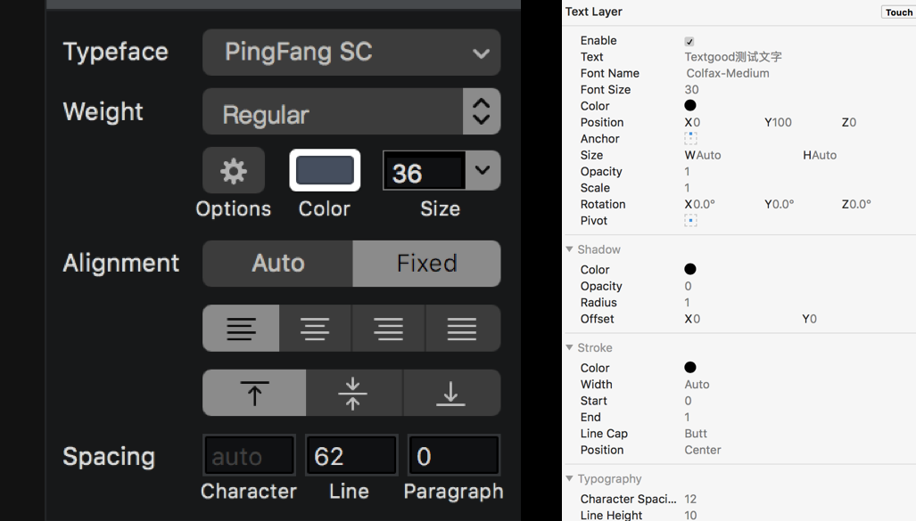Align text to middle vertically
The image size is (916, 521).
pos(353,394)
